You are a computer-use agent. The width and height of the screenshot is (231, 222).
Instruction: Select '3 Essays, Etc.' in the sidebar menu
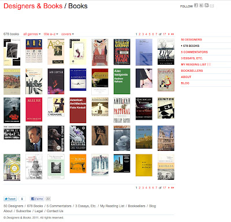[192, 58]
